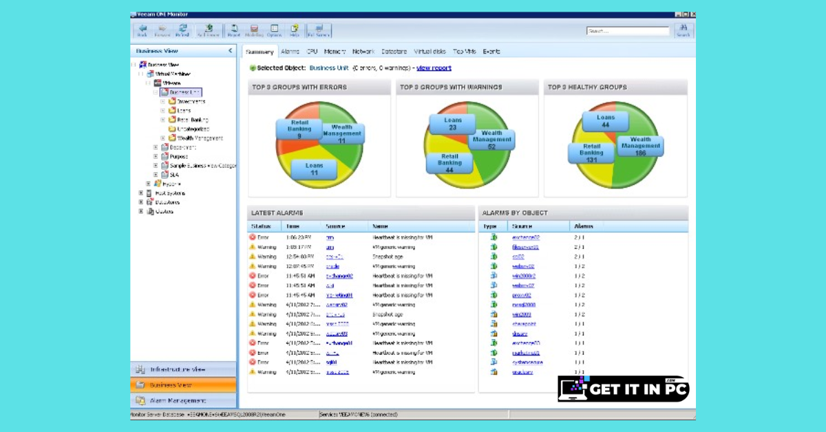The width and height of the screenshot is (826, 432).
Task: Click the Uncategorized folder icon
Action: (172, 129)
